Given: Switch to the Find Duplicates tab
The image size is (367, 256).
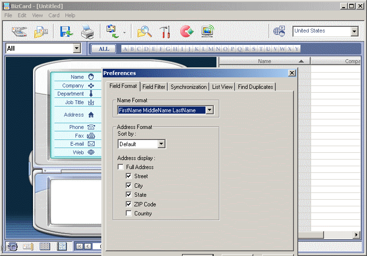Looking at the screenshot, I should tap(255, 87).
